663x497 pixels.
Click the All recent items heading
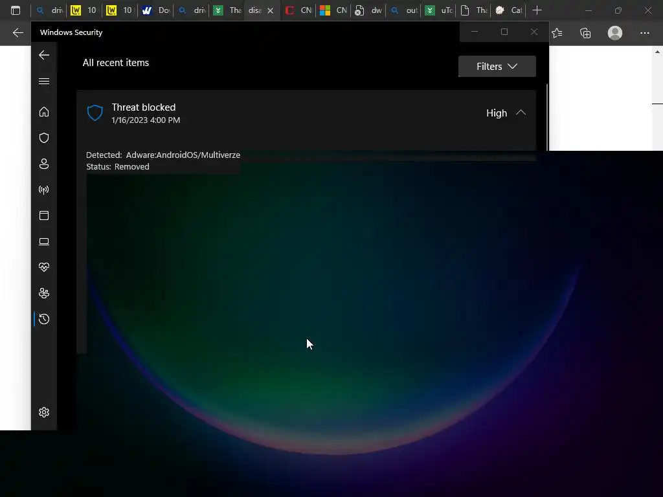click(116, 63)
